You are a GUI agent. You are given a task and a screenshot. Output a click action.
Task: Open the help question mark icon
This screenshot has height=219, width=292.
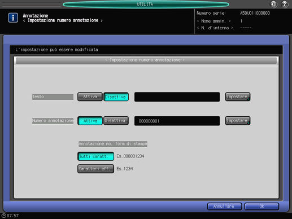tap(284, 4)
